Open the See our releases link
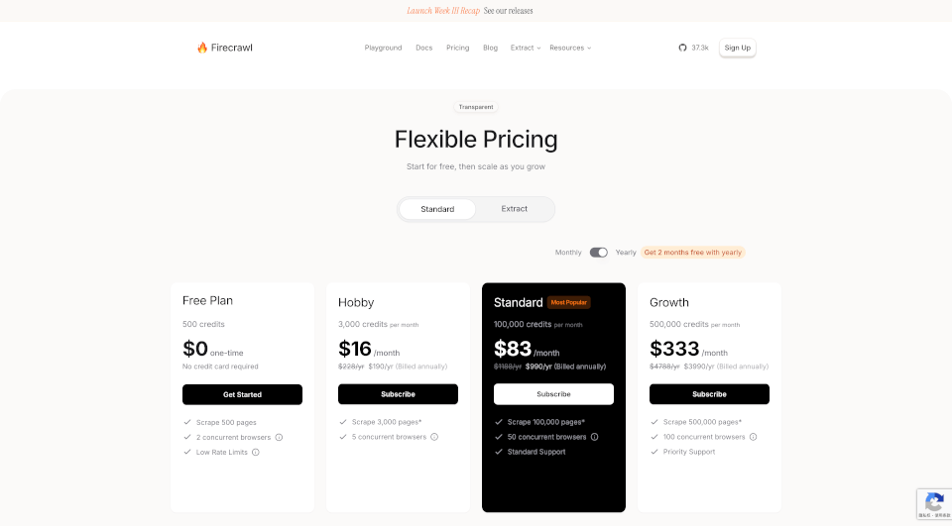Screen dimensions: 952x526 pyautogui.click(x=508, y=11)
